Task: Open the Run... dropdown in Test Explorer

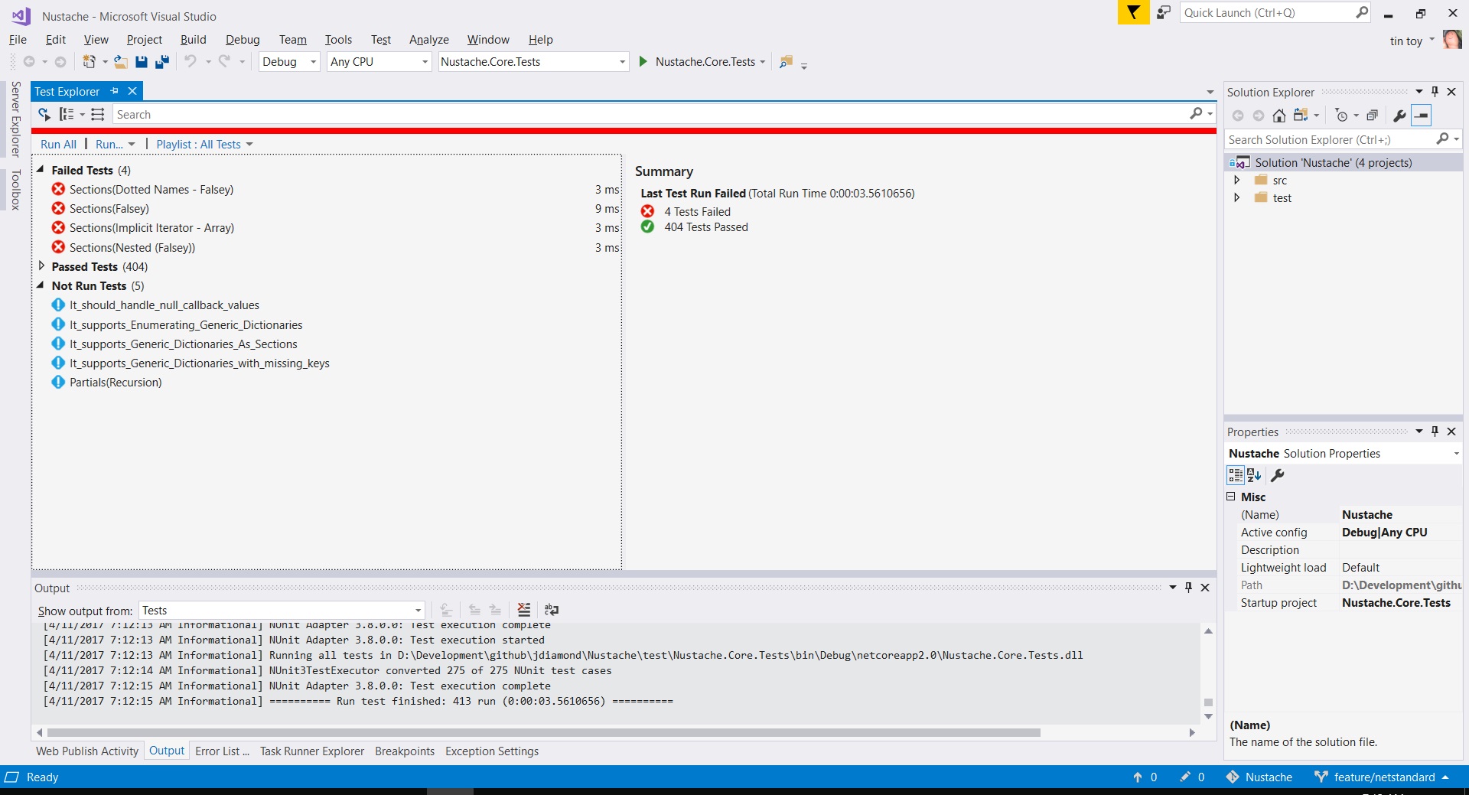Action: (115, 145)
